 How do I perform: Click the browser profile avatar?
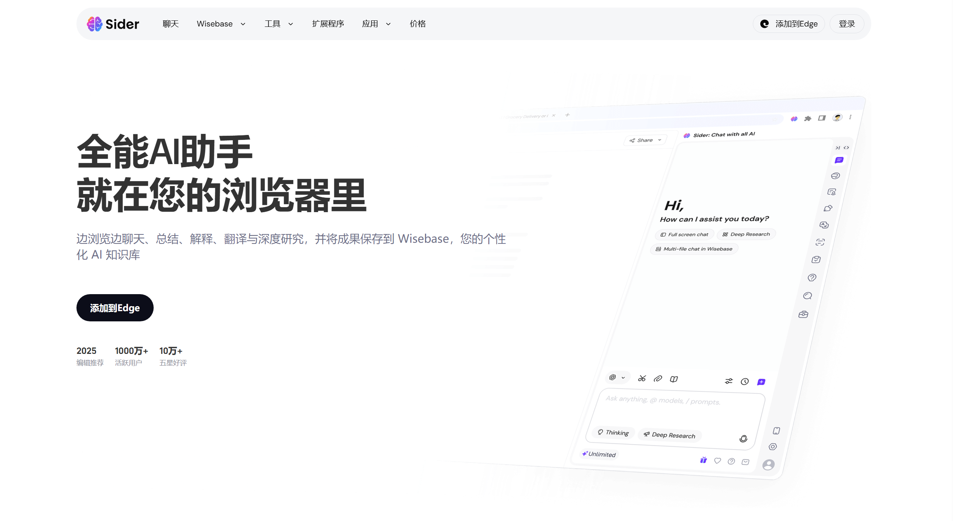pos(837,118)
